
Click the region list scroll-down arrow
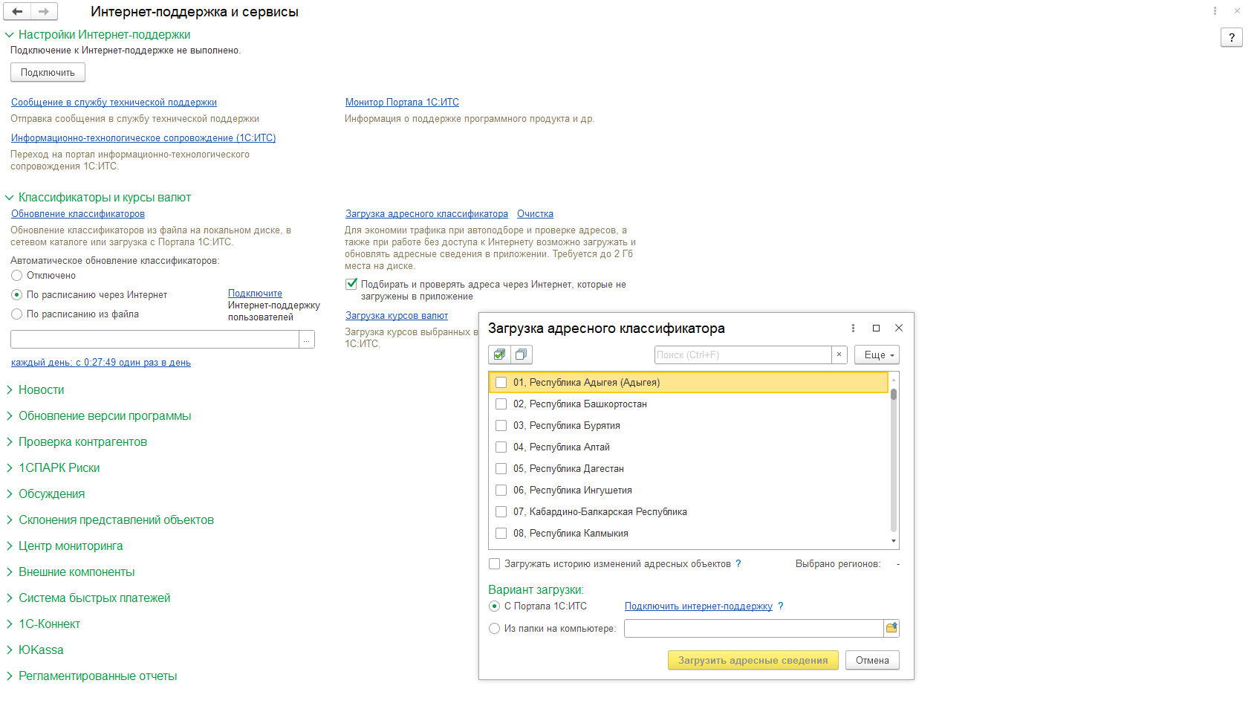pos(894,541)
